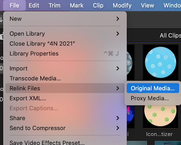Expand the New submenu arrow
181x145 pixels.
[118, 19]
